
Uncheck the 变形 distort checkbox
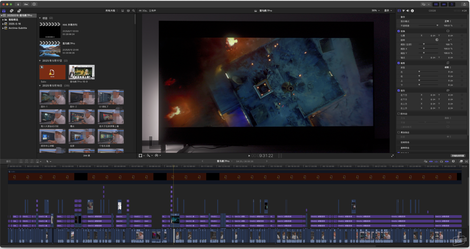[399, 90]
